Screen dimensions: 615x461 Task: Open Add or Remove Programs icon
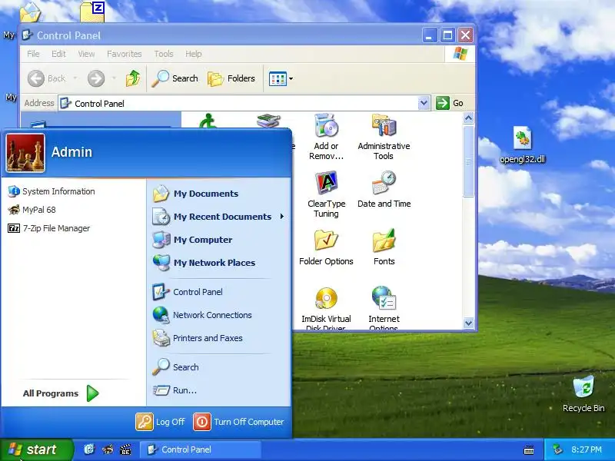[x=326, y=137]
